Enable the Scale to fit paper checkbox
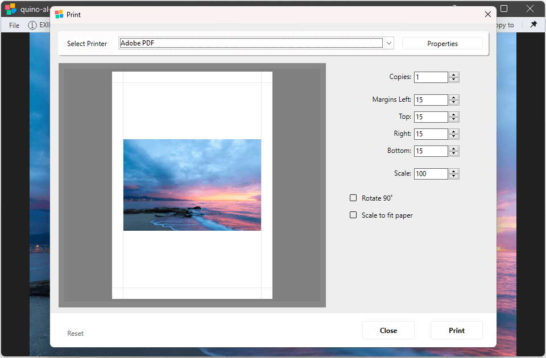The image size is (546, 358). (353, 215)
